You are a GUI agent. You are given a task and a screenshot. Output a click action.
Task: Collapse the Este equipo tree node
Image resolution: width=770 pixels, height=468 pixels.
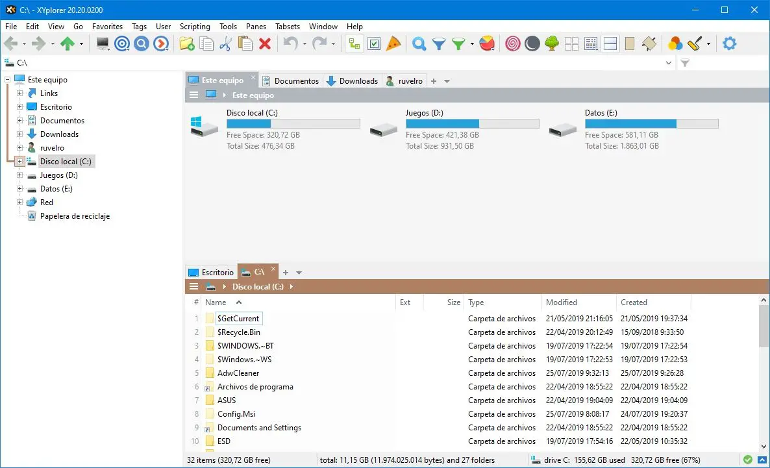click(x=7, y=79)
